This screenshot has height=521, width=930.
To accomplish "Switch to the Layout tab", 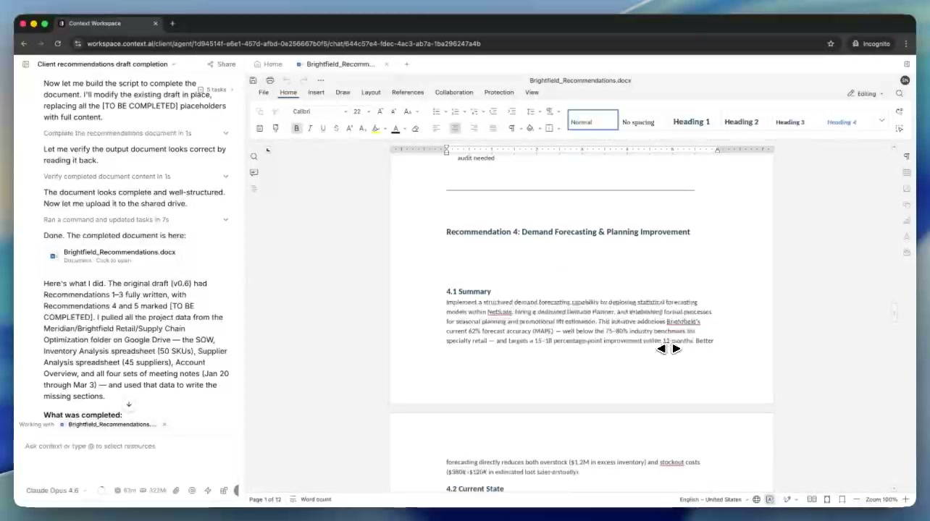I will [x=371, y=93].
